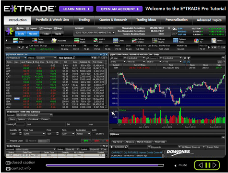Click the market indices settings gear icon
This screenshot has height=173, width=228.
(174, 29)
